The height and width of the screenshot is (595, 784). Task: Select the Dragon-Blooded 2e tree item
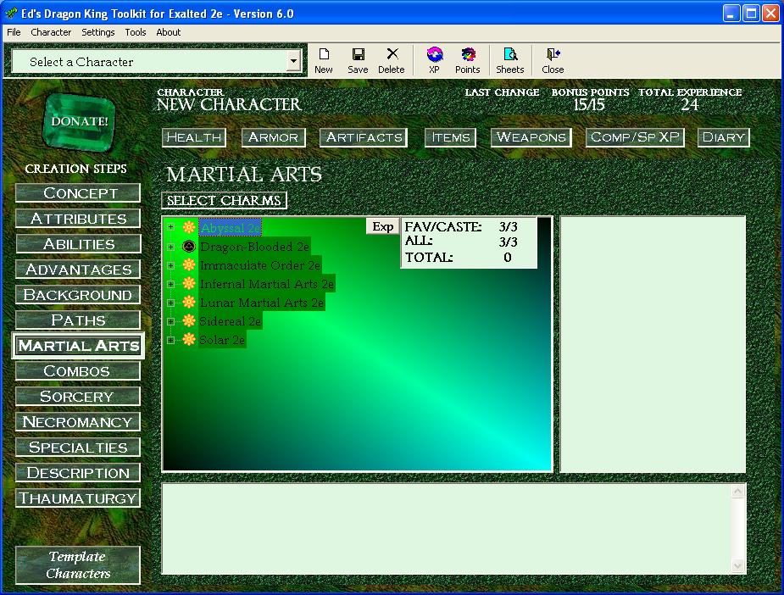point(254,247)
